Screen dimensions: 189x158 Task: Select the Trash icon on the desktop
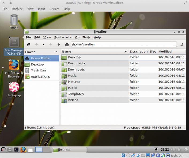click(x=14, y=22)
